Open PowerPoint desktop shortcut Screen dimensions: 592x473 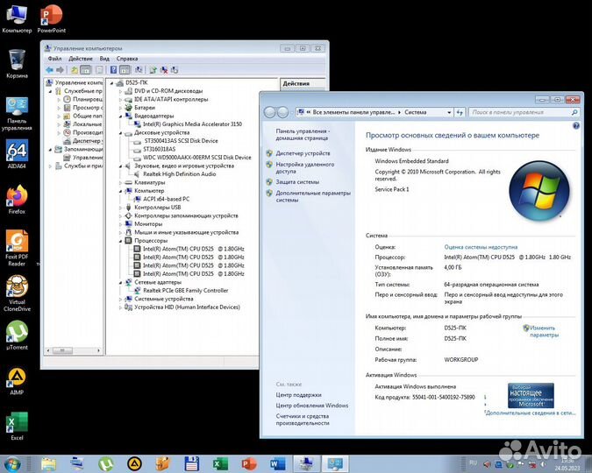click(52, 18)
